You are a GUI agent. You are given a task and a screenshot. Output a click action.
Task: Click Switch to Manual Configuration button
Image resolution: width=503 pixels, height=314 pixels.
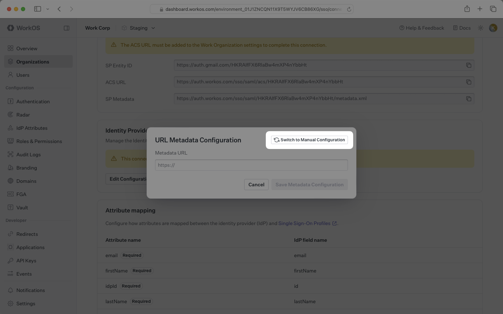309,140
